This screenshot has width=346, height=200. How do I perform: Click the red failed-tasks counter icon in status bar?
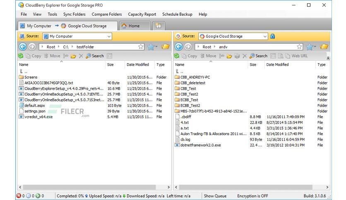pyautogui.click(x=19, y=196)
